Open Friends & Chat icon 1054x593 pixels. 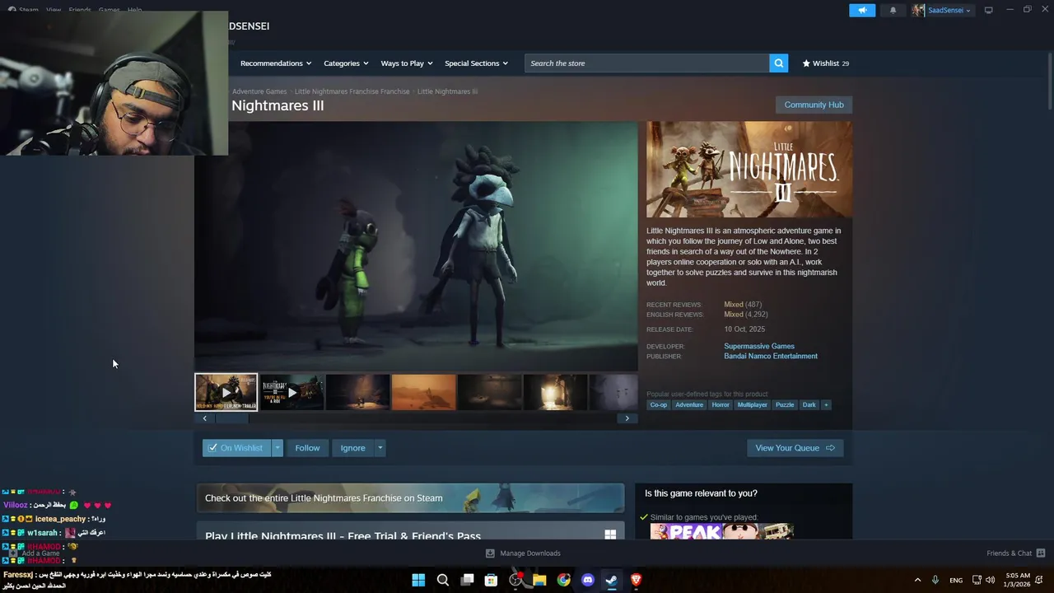pos(1041,553)
